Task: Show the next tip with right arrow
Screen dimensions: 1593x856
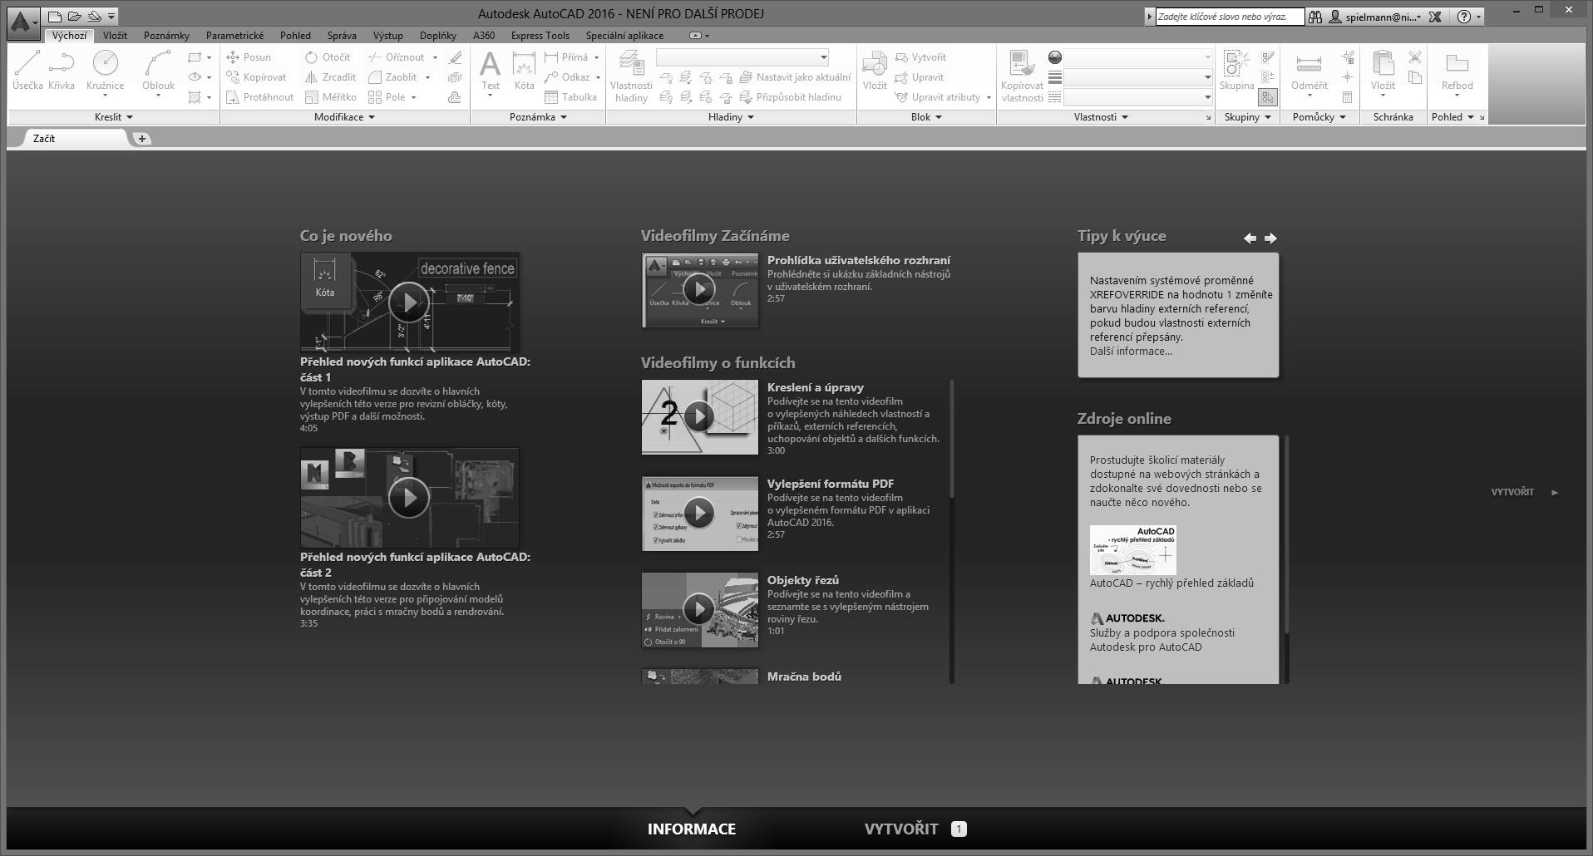Action: pyautogui.click(x=1270, y=239)
